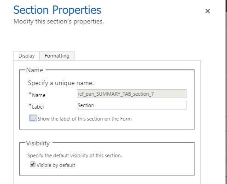Click the read-only Name field ref_pan_SUMMARY_TAB_section_7

click(x=132, y=94)
